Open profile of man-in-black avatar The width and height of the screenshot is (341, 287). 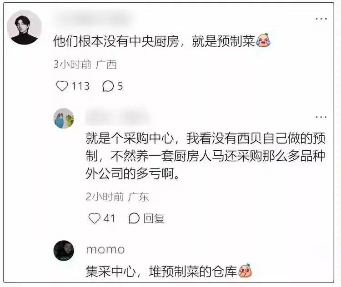(25, 28)
